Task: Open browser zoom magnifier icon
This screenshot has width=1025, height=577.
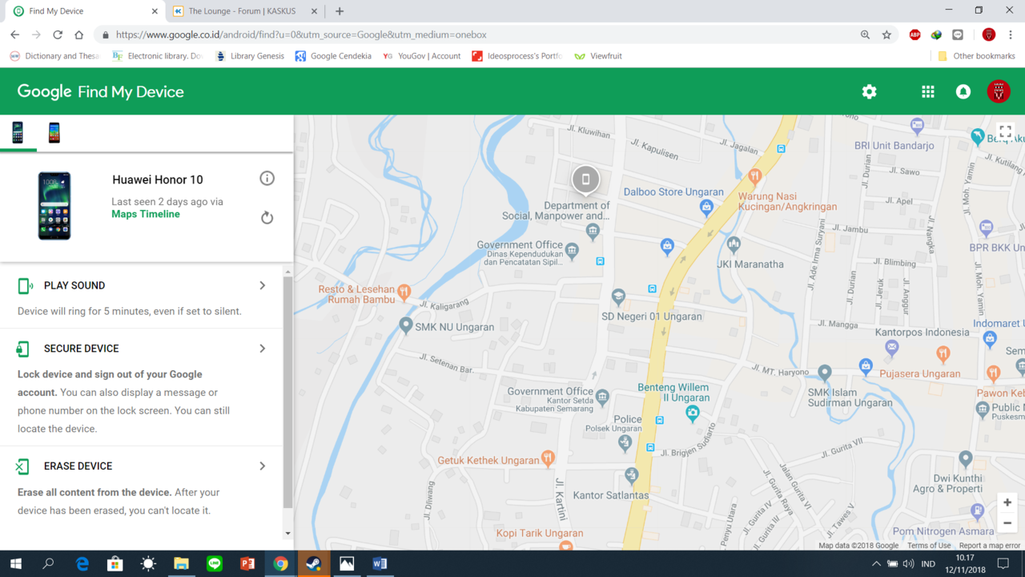Action: (x=865, y=34)
